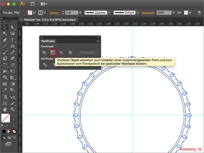Viewport: 204px width, 153px height.
Task: Select the Selection tool (black arrow)
Action: [x=5, y=27]
